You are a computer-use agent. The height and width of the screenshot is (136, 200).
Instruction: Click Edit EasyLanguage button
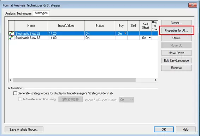click(x=176, y=60)
